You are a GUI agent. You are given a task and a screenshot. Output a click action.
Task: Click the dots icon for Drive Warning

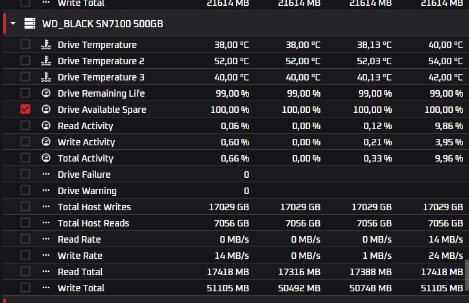(46, 190)
